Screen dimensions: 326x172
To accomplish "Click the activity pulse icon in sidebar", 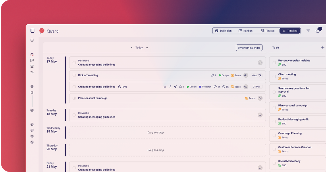I will [x=32, y=142].
